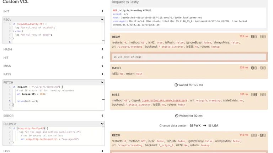This screenshot has height=153, width=273.
Task: Expand the INIT section in Custom VCL
Action: click(102, 11)
